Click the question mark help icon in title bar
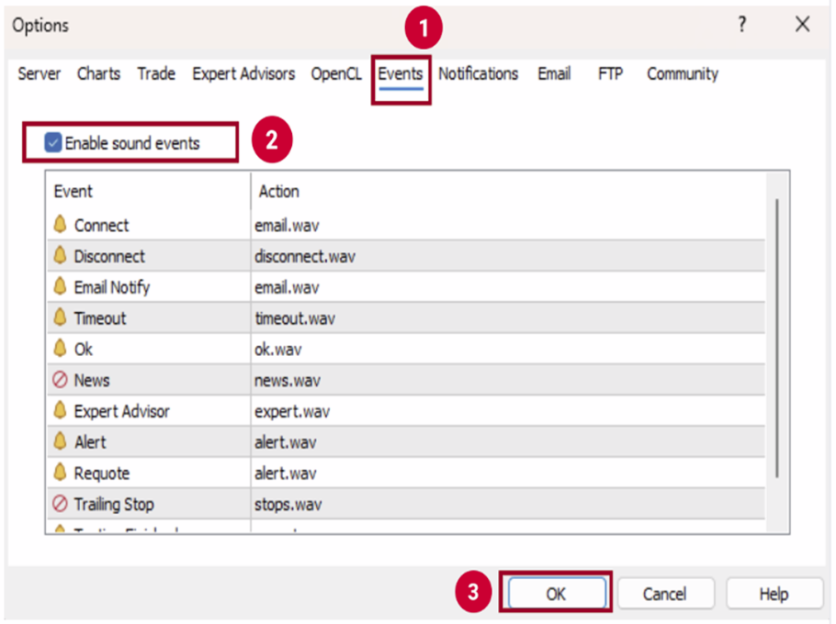 (742, 26)
